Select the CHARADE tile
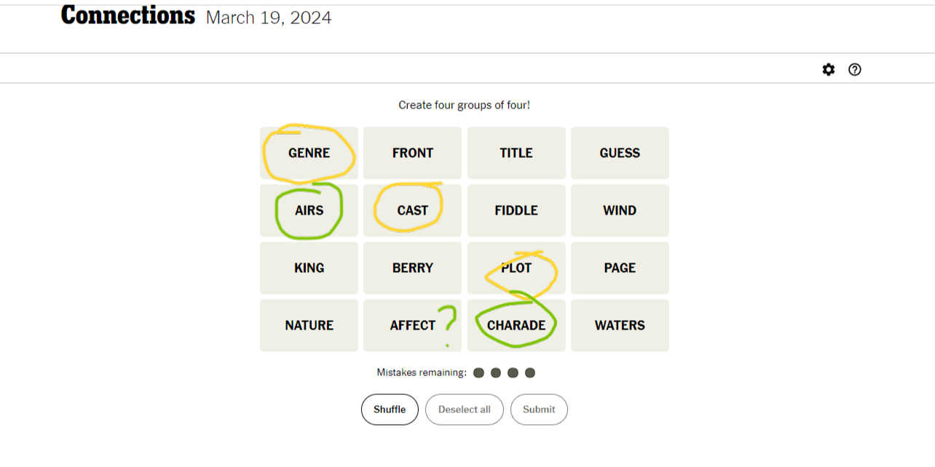Viewport: 935px width, 467px height. click(516, 325)
